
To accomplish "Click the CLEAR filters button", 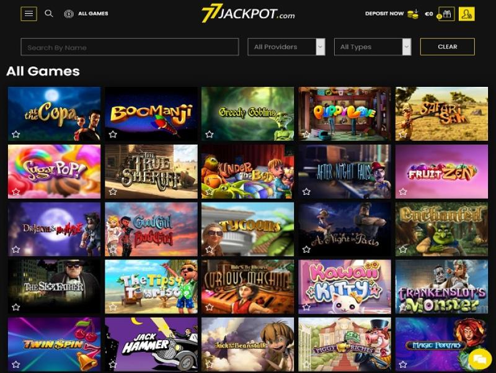I will (447, 47).
